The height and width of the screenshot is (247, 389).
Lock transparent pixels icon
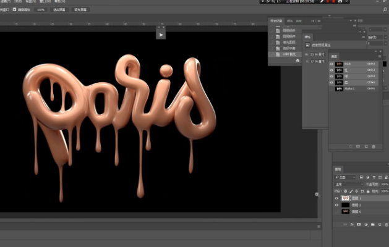(345, 191)
